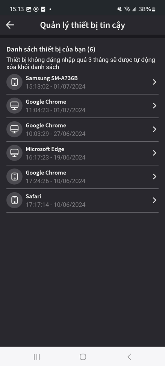Open the Samsung SM-A736B device name
This screenshot has width=165, height=366.
pos(51,78)
